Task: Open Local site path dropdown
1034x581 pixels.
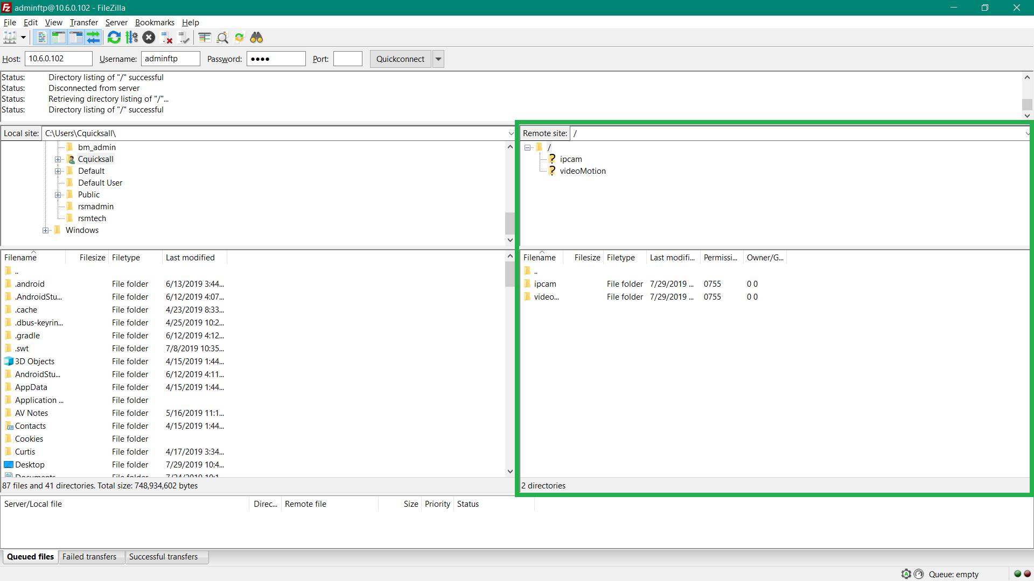Action: tap(511, 133)
